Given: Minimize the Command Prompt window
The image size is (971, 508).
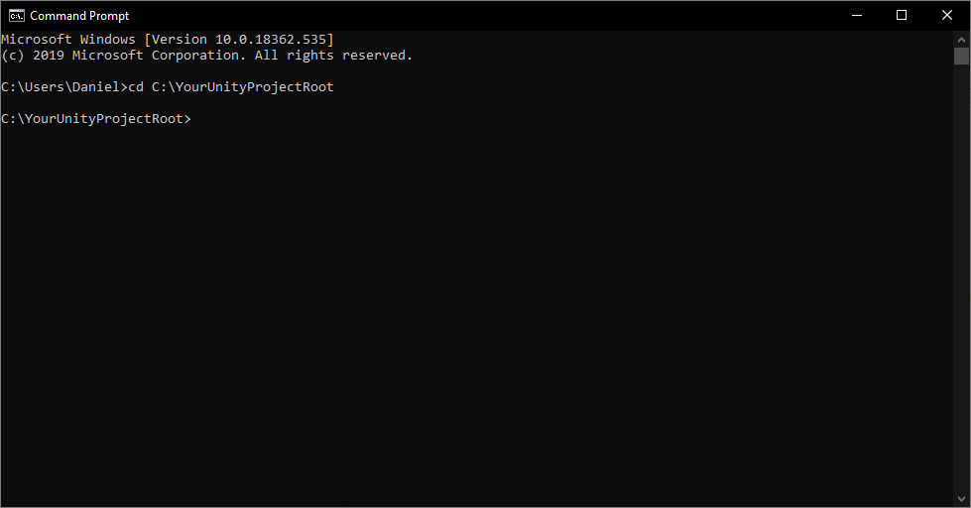Looking at the screenshot, I should point(857,16).
